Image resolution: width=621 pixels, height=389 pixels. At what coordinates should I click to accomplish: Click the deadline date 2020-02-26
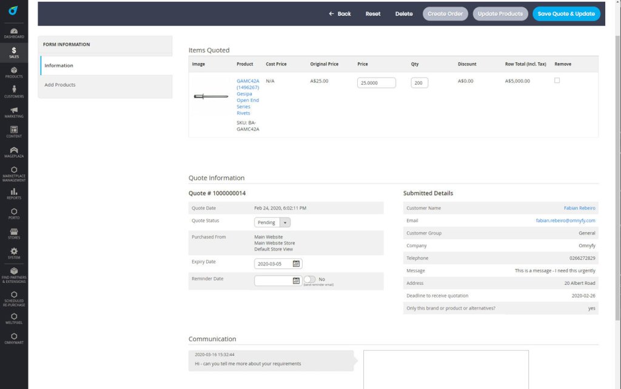coord(583,296)
